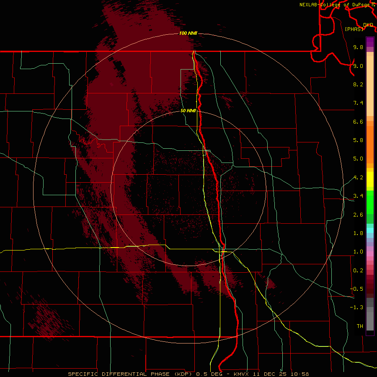The width and height of the screenshot is (377, 377).
Task: Pick the bright green color-bar segment
Action: (x=370, y=202)
